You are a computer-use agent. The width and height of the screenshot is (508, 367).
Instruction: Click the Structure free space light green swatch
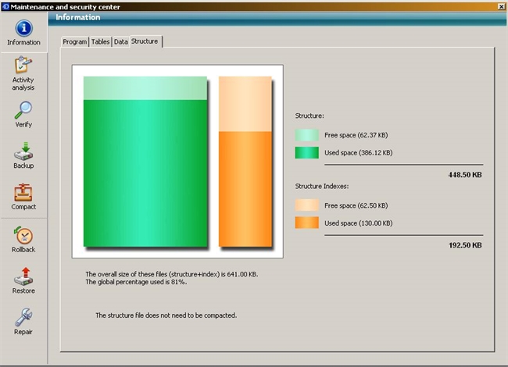pyautogui.click(x=306, y=135)
